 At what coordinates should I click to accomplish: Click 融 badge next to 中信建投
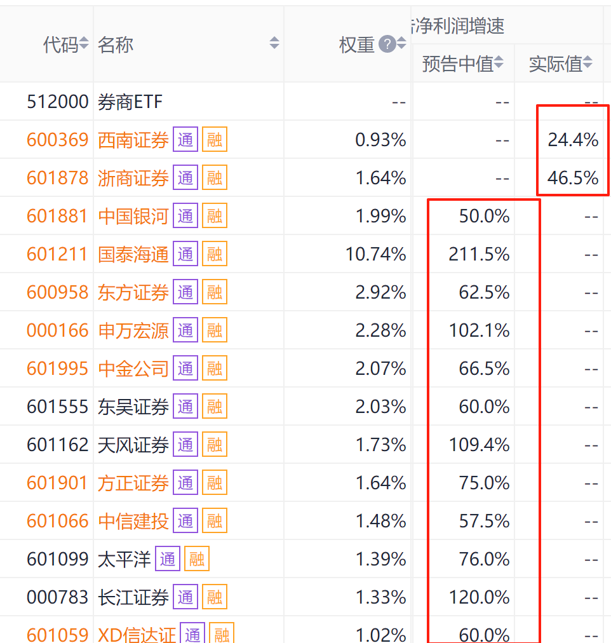pos(215,521)
